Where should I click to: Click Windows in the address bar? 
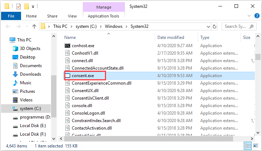point(114,26)
